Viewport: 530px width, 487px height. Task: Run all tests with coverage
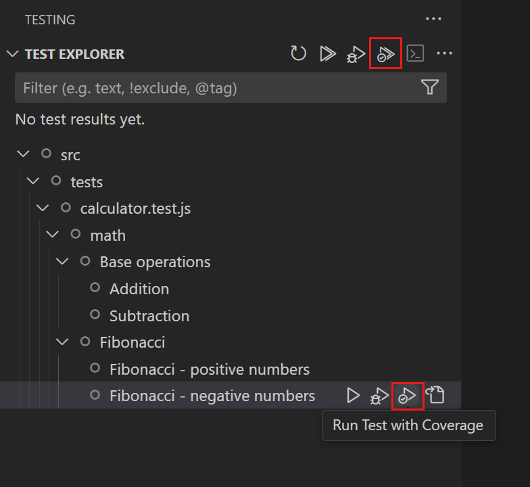point(386,54)
